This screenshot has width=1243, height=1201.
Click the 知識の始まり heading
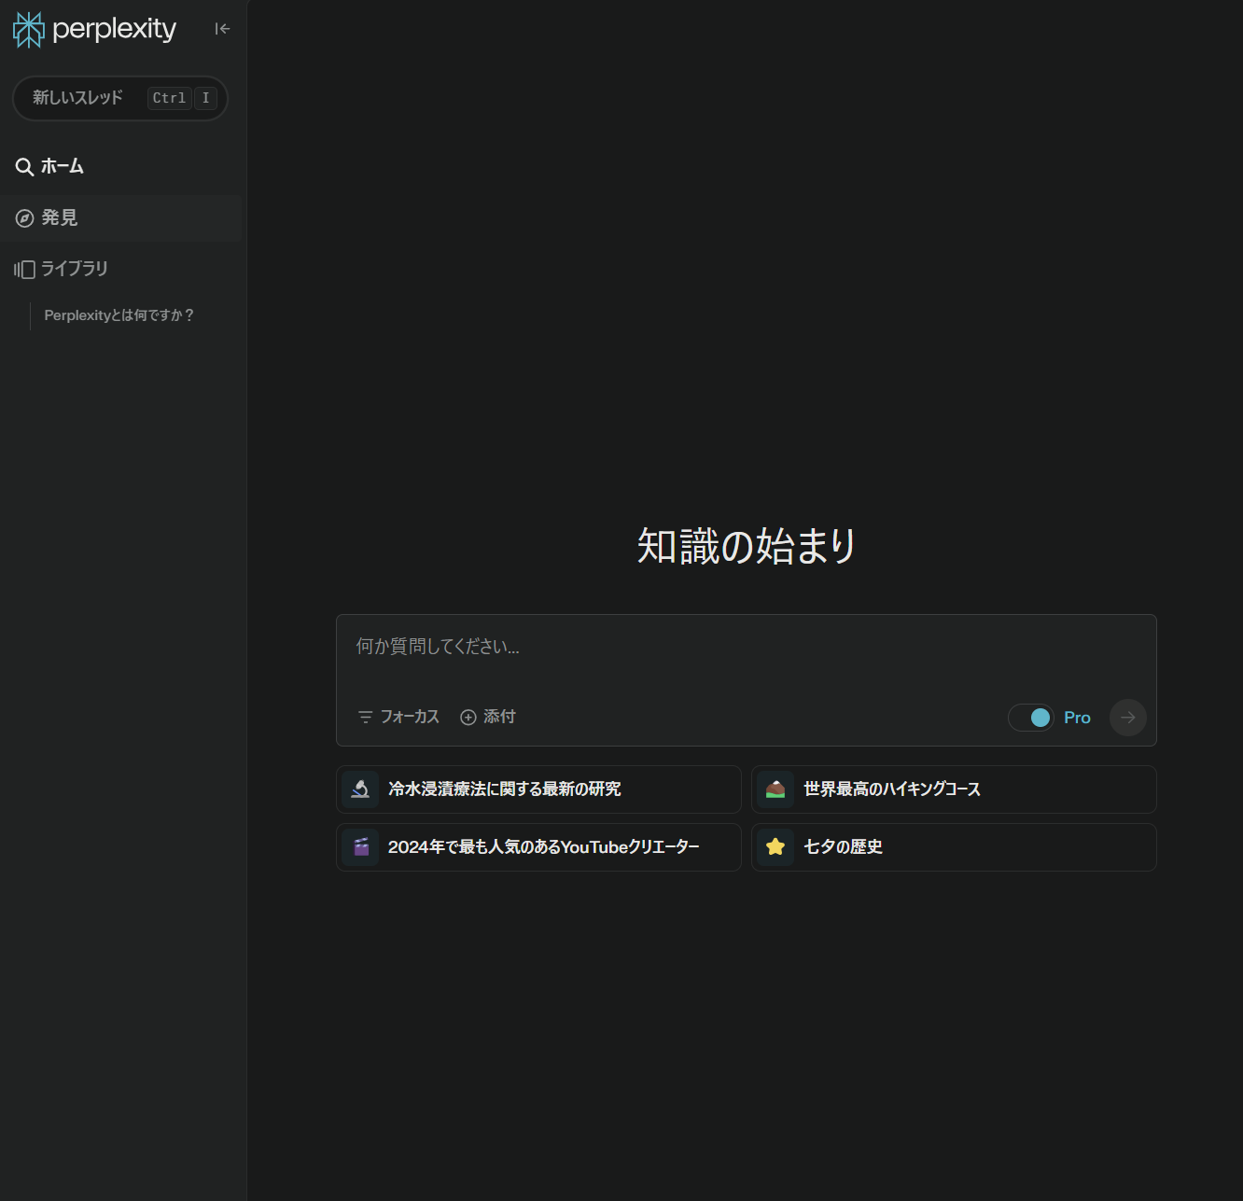pyautogui.click(x=747, y=547)
